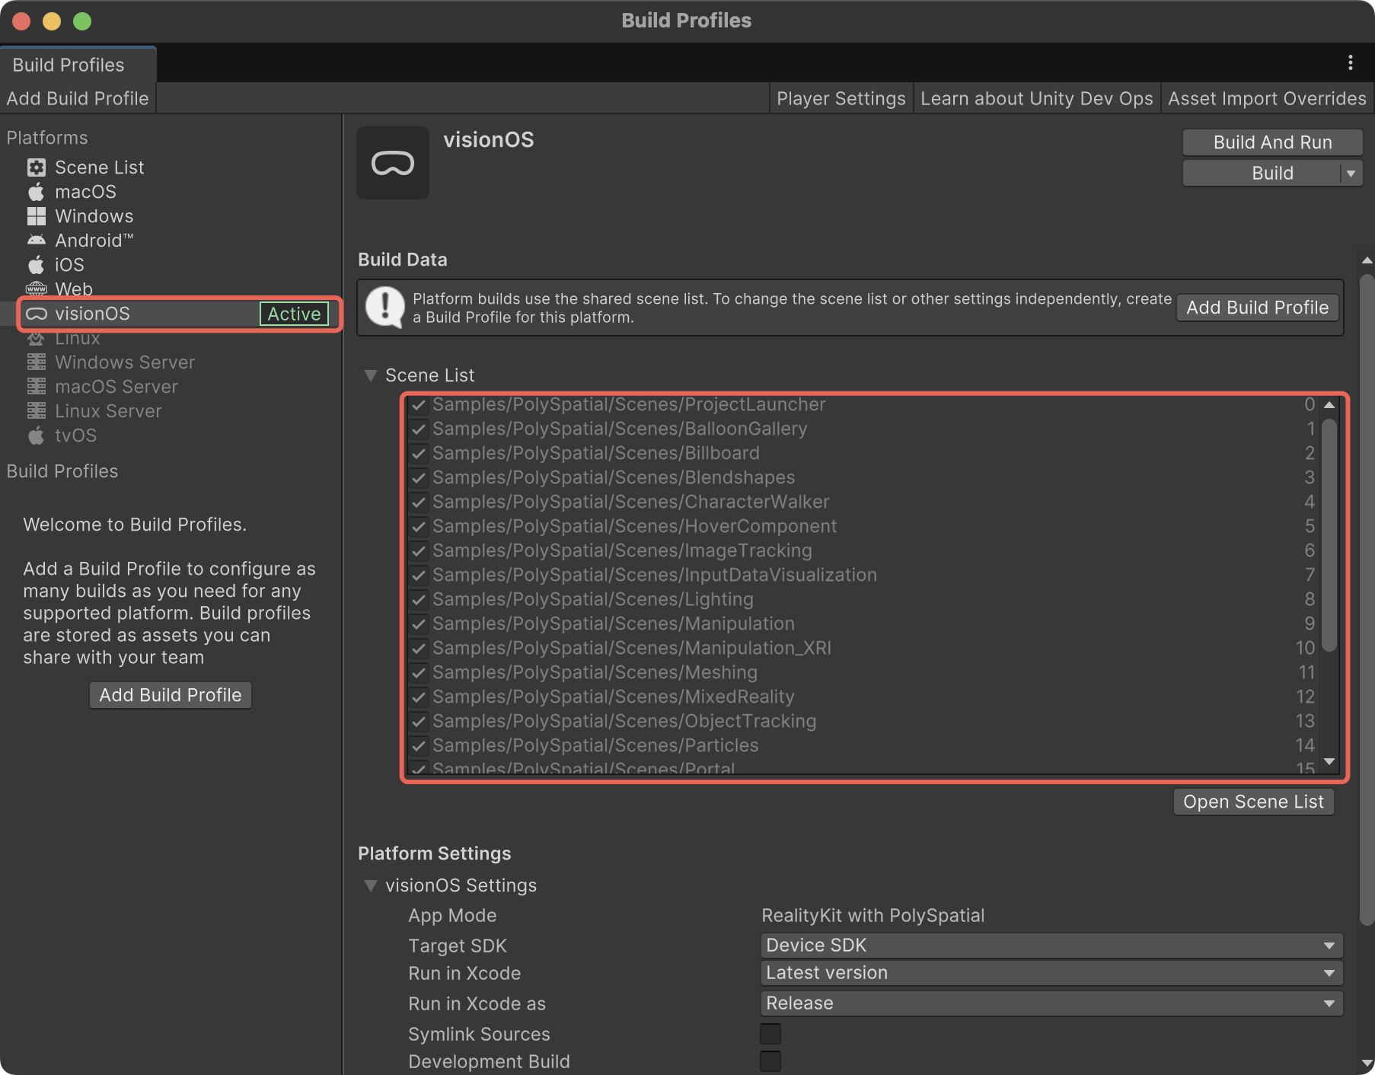Click the macOS Server icon in Platforms
Image resolution: width=1375 pixels, height=1075 pixels.
37,387
